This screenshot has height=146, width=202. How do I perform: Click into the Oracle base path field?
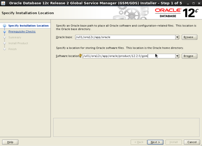point(125,37)
